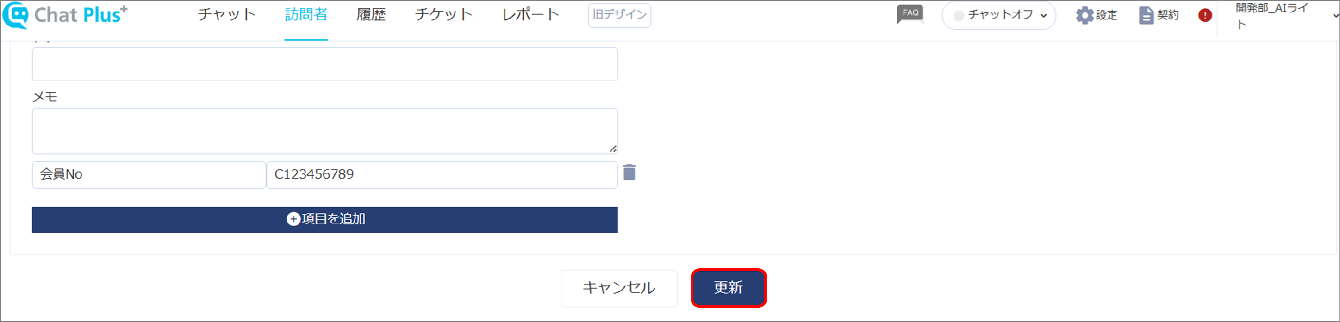Screen dimensions: 1340x322
Task: Click the 更新 button
Action: (x=728, y=288)
